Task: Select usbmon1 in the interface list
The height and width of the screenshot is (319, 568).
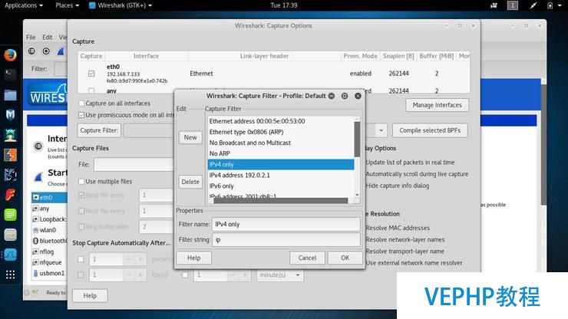Action: 49,273
